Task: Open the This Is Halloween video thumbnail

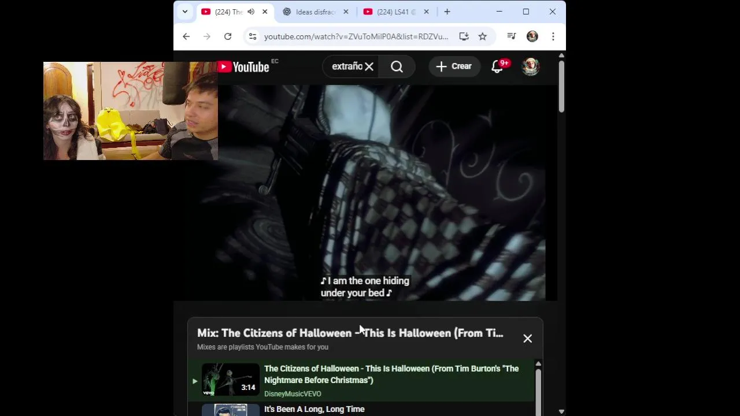Action: (231, 379)
